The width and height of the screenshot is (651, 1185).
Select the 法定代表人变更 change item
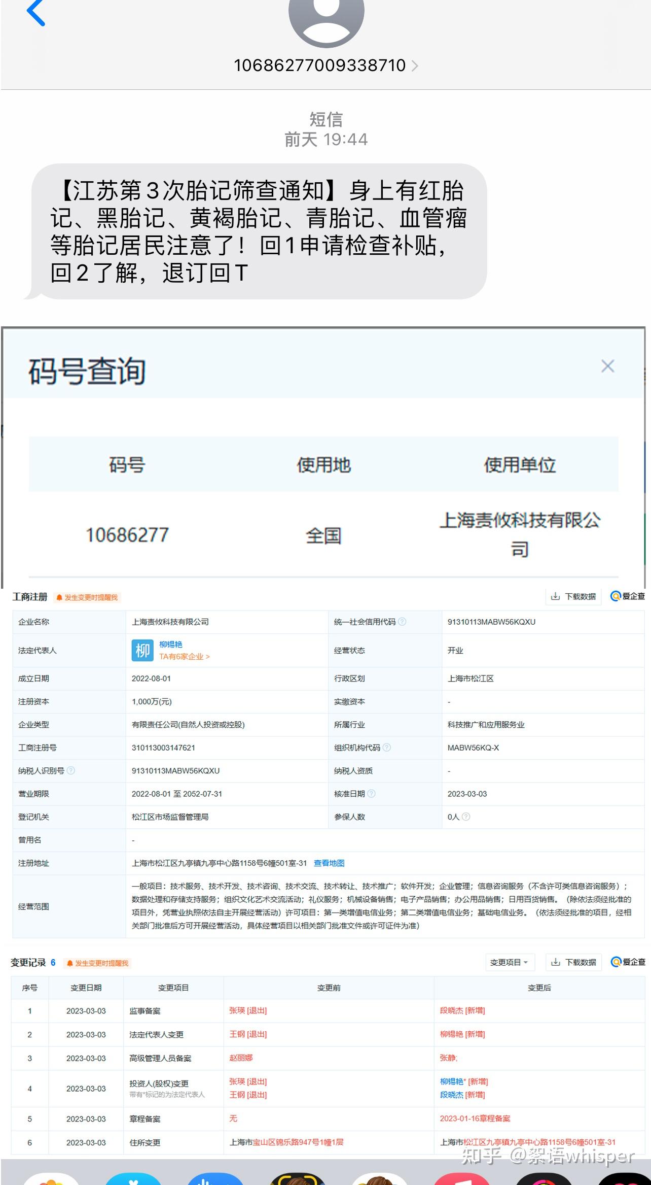click(156, 1034)
